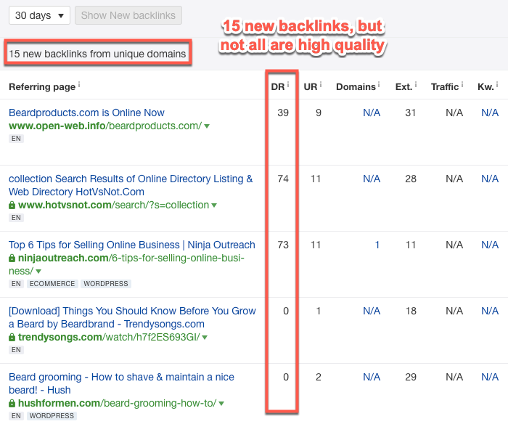Expand caret after open-web.info beardproducts URL
This screenshot has height=432, width=508.
tap(207, 126)
